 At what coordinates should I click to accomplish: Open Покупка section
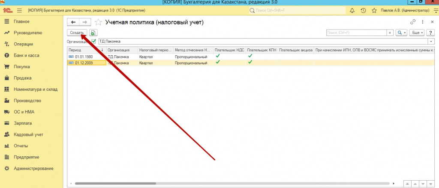pyautogui.click(x=21, y=67)
